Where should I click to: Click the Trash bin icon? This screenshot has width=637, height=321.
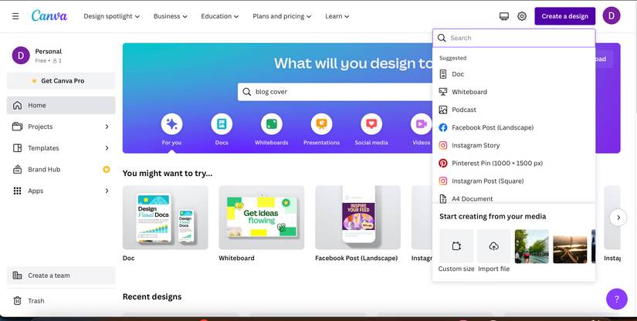[18, 301]
